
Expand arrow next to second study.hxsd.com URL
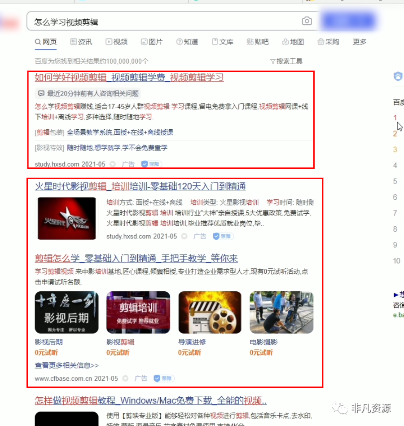(x=184, y=237)
